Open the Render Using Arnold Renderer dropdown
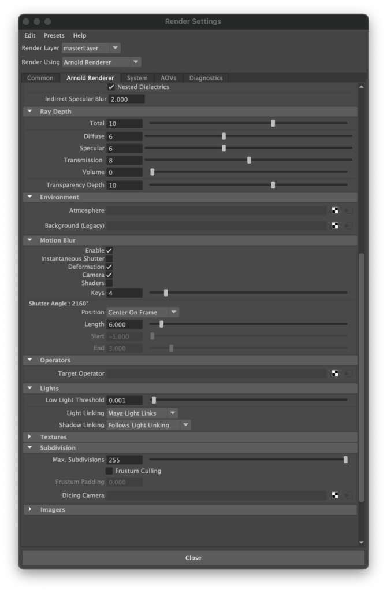This screenshot has width=387, height=592. pos(102,62)
